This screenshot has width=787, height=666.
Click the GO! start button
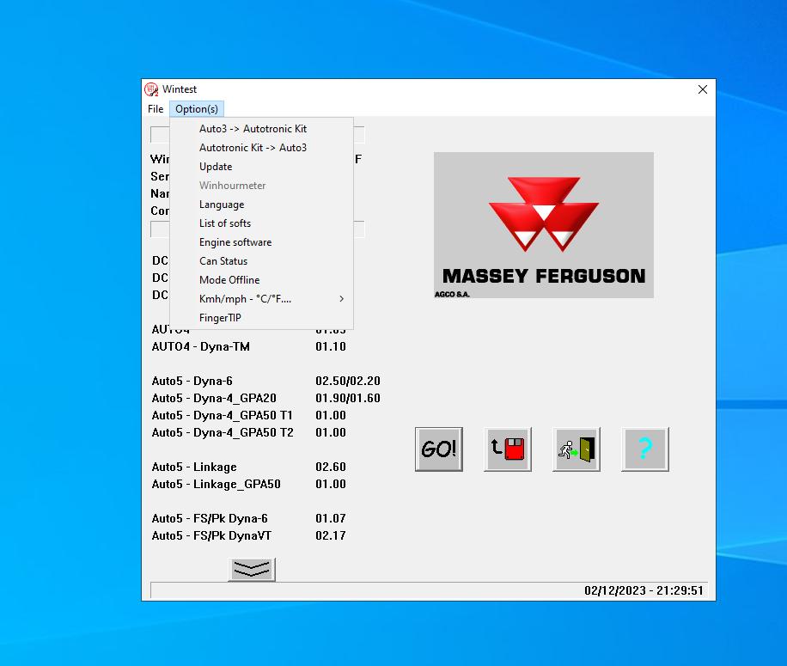tap(439, 449)
